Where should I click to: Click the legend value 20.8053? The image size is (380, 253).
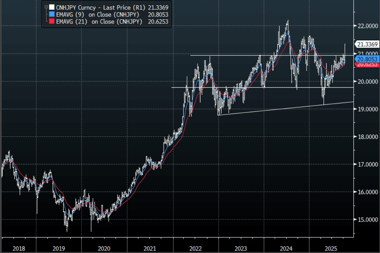coord(158,14)
